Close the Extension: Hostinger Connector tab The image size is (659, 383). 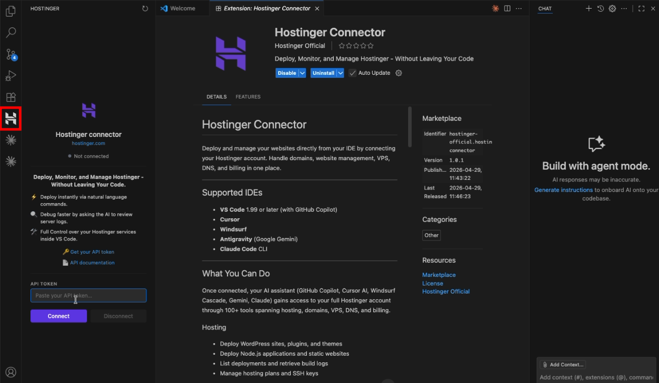pos(317,9)
